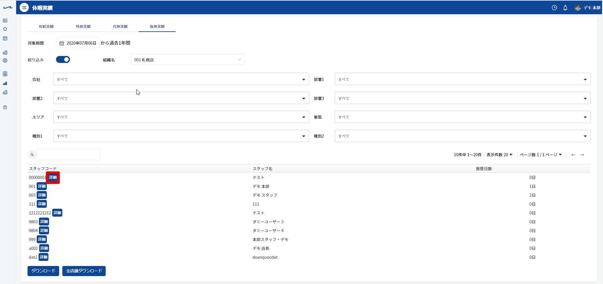Expand the 会社 dropdown
Screen dimensions: 603x284
pos(181,79)
